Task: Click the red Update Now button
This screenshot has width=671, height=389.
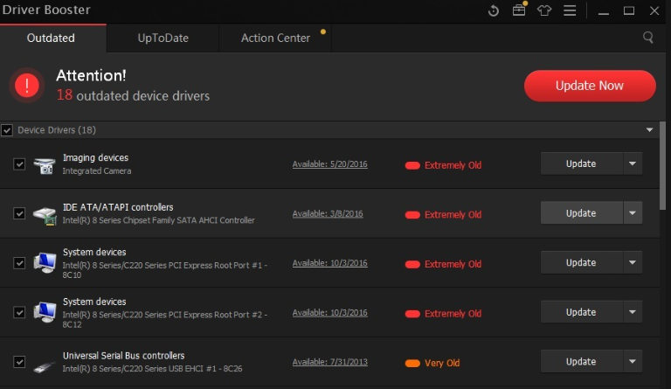Action: 590,86
